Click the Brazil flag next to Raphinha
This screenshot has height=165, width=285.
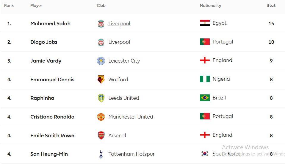[x=205, y=98]
